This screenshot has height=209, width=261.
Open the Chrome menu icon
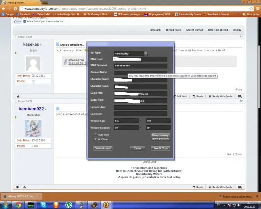258,9
